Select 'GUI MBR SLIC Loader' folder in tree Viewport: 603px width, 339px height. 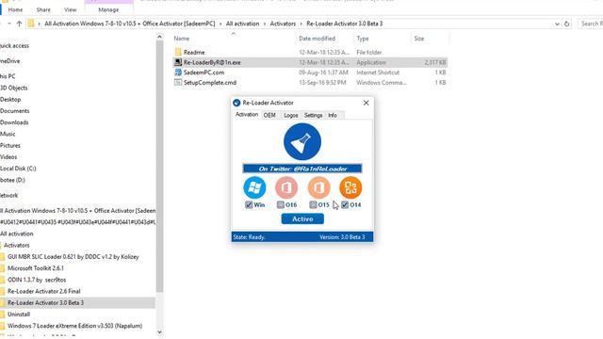pyautogui.click(x=73, y=256)
